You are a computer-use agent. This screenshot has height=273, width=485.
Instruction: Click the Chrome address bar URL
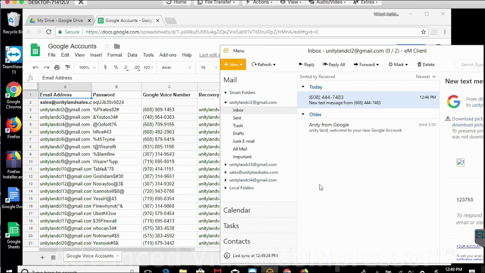click(x=202, y=32)
